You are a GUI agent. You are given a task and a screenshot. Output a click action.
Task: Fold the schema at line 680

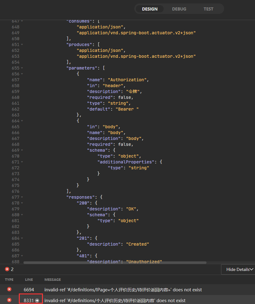(22, 215)
